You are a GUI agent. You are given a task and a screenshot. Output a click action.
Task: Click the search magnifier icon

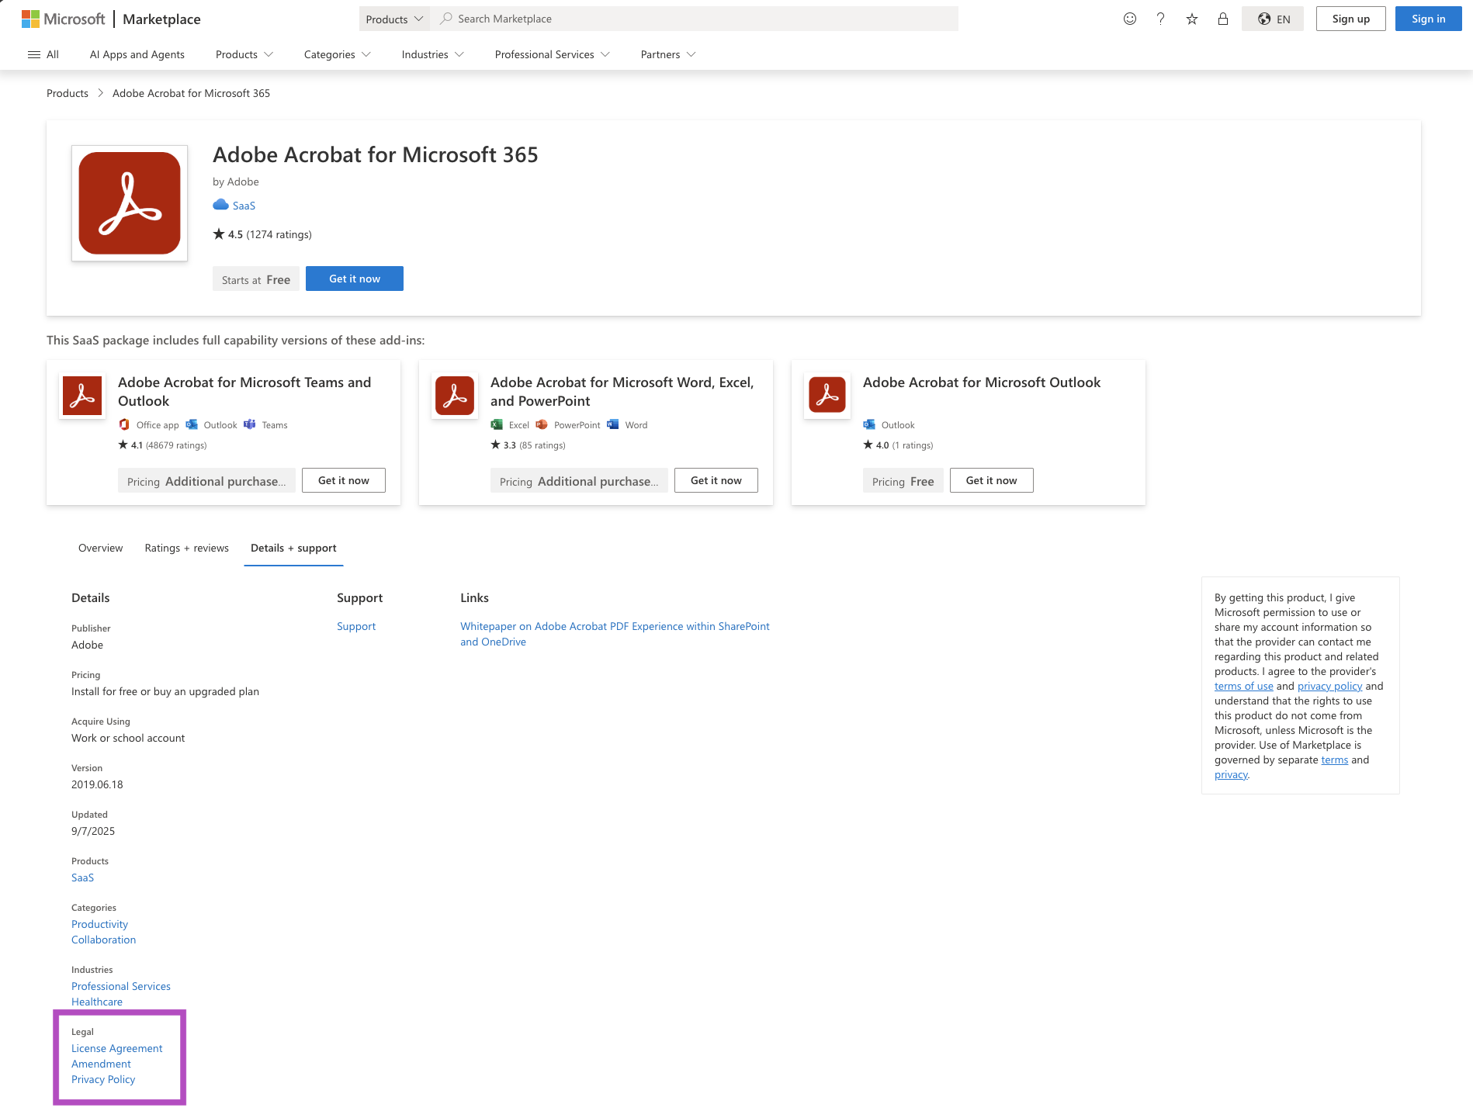coord(446,19)
